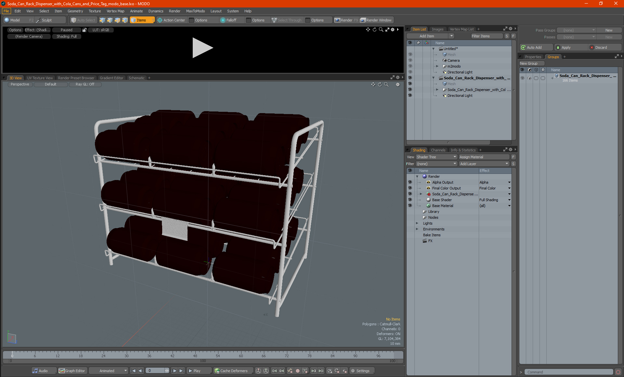Toggle visibility of group Soda_Can_Rack_Dispenser
The height and width of the screenshot is (377, 624).
(x=522, y=78)
